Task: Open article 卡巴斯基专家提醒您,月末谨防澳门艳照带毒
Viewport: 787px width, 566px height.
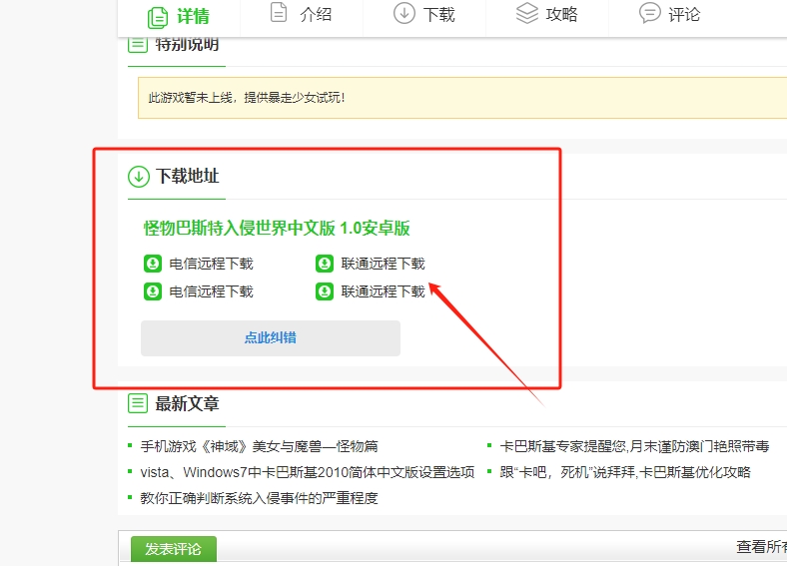Action: 634,446
